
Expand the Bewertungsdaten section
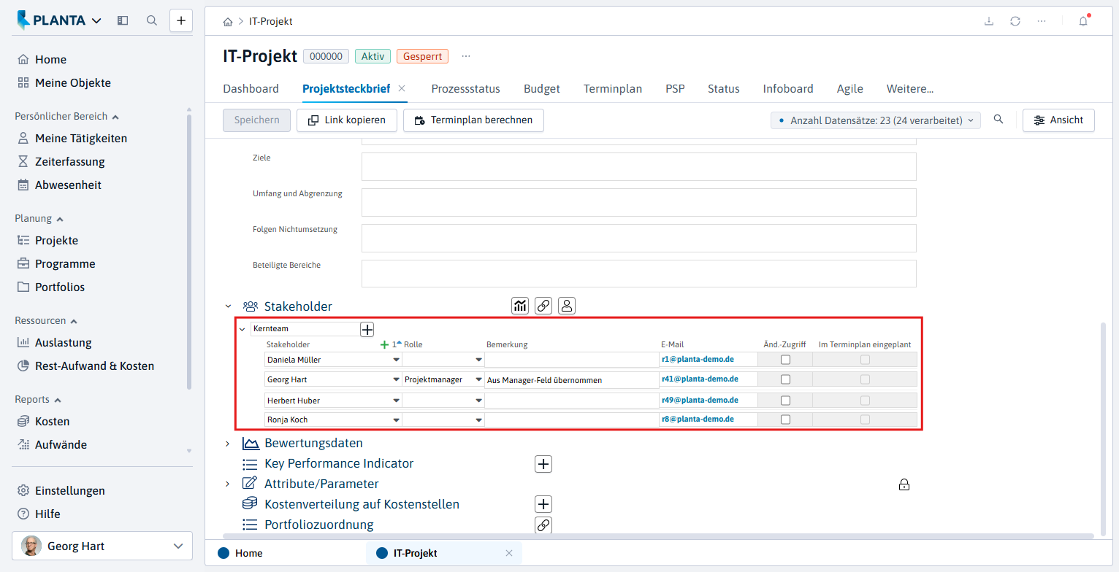228,443
